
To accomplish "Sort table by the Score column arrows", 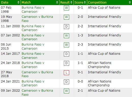I will point(85,2).
